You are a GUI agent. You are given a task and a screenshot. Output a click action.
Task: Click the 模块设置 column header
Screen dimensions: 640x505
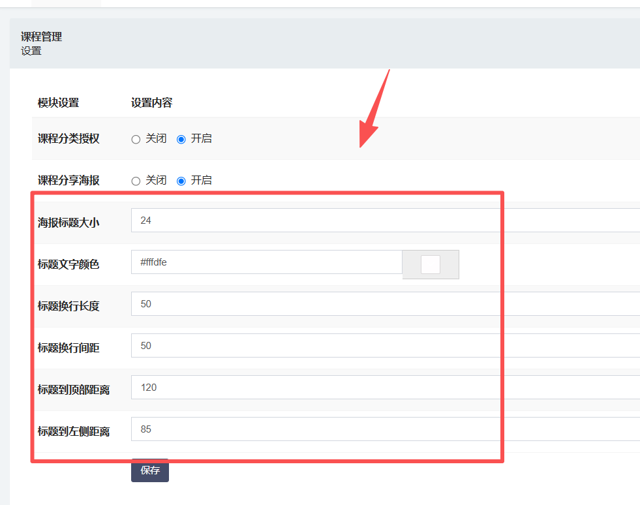pyautogui.click(x=58, y=102)
